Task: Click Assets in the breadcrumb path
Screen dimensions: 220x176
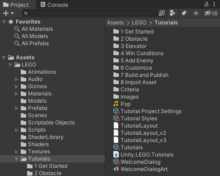Action: [x=116, y=23]
